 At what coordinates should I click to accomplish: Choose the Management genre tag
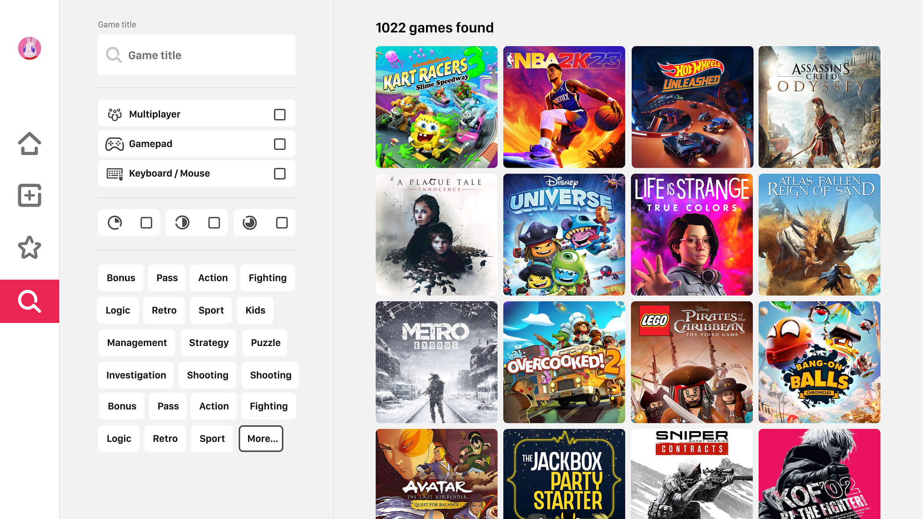point(137,343)
